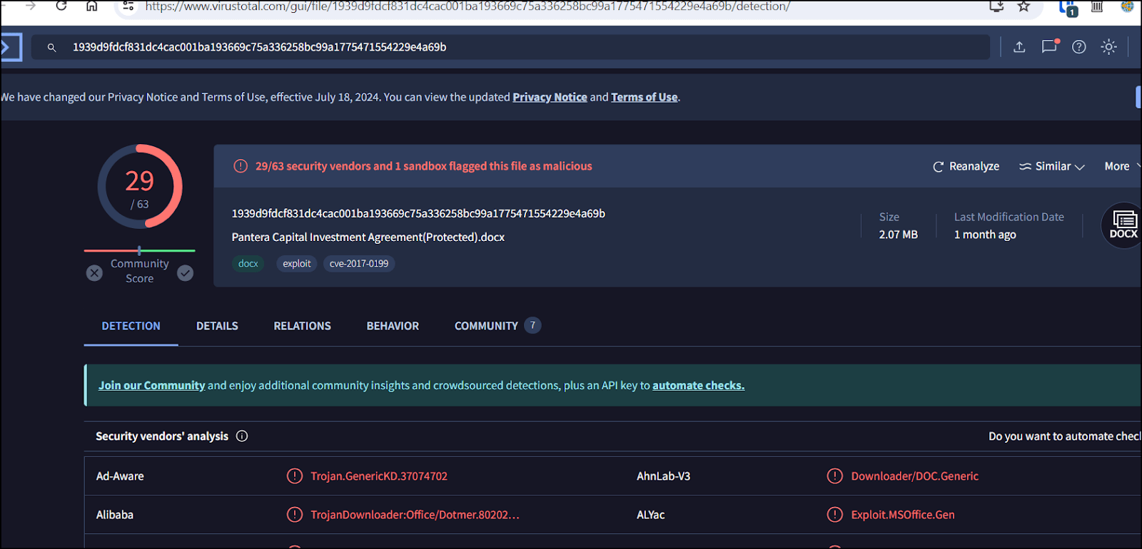Click the search magnifier icon
The image size is (1142, 549).
pos(51,47)
